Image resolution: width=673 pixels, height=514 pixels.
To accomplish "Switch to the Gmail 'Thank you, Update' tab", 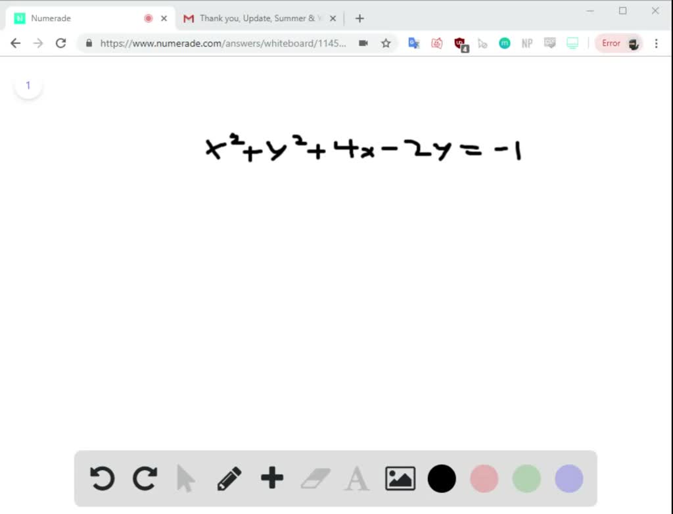I will coord(260,18).
